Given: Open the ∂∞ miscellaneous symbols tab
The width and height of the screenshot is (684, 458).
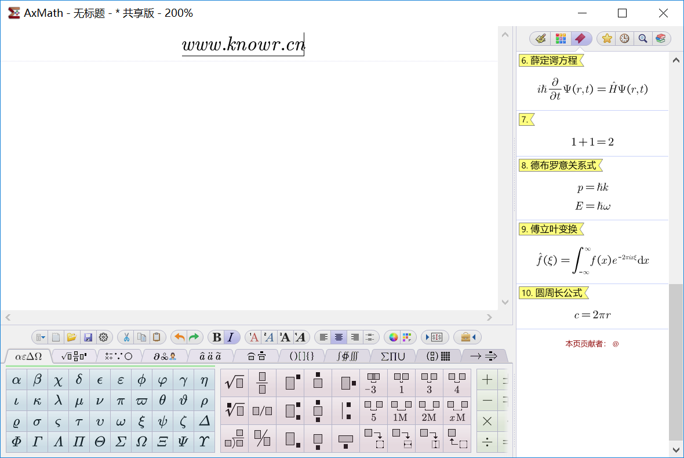Looking at the screenshot, I should 165,357.
